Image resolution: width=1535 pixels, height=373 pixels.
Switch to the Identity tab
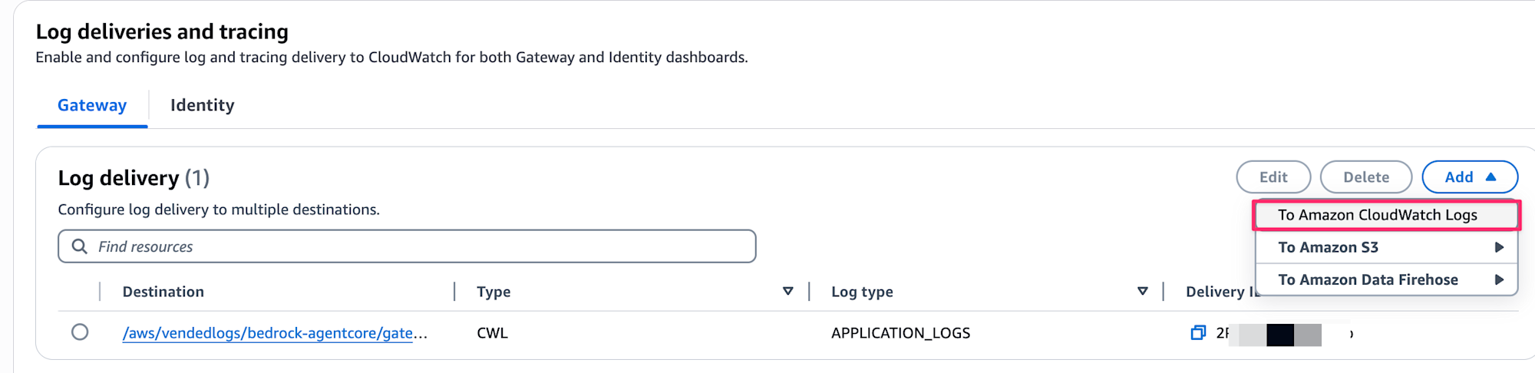(x=202, y=105)
